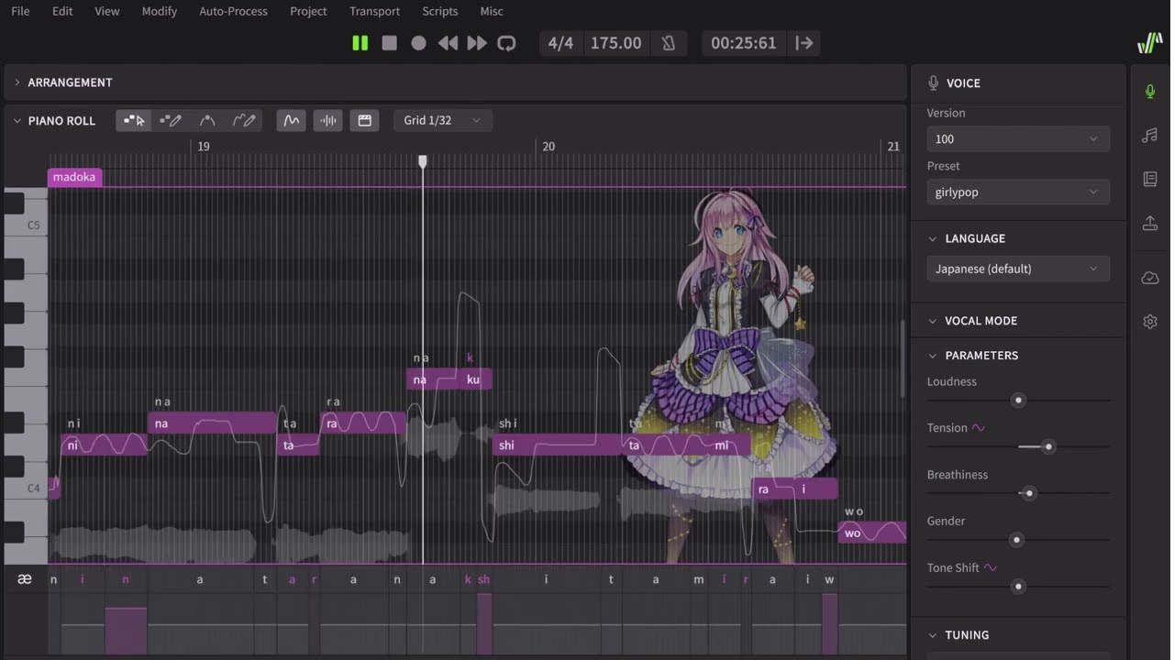Open the Japanese (default) language dropdown

[1018, 269]
